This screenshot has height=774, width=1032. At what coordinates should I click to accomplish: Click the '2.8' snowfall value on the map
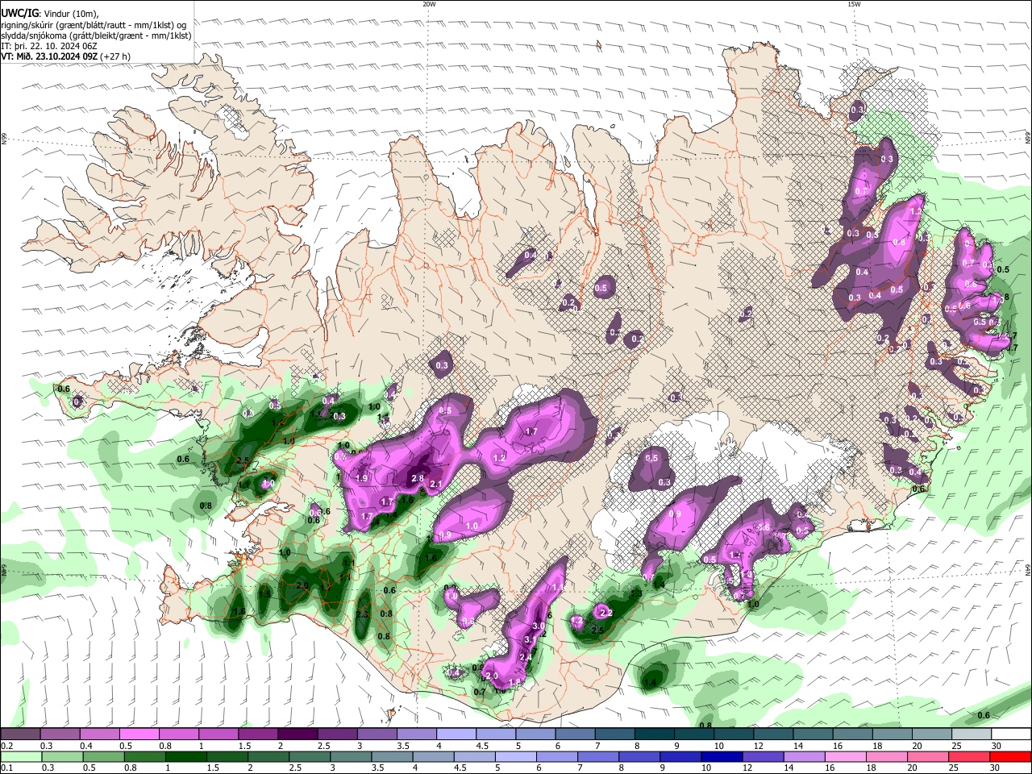[x=418, y=478]
